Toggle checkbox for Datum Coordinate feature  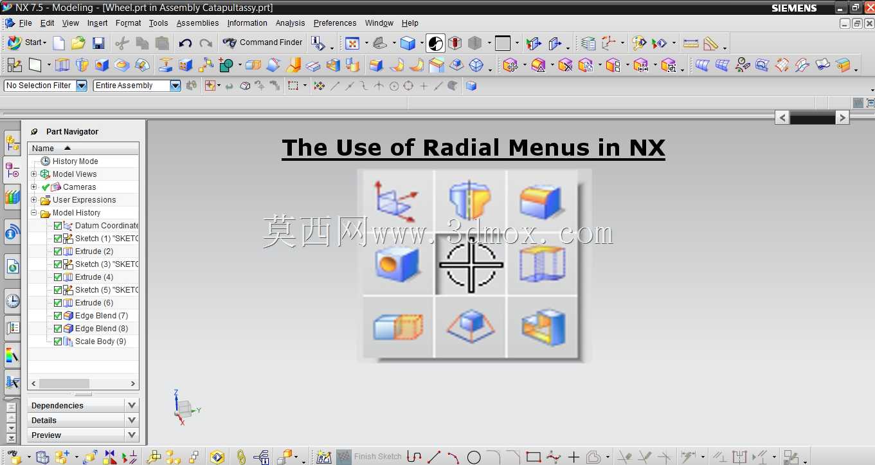58,226
